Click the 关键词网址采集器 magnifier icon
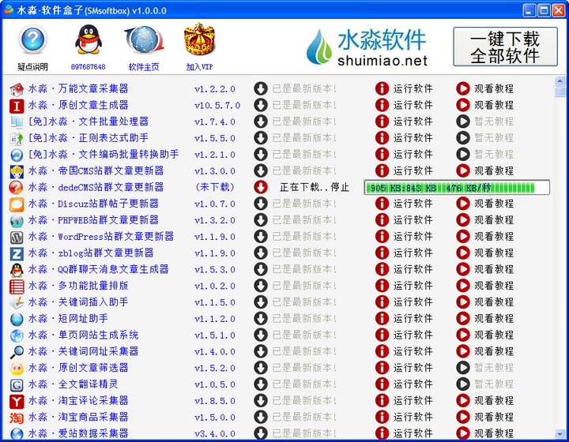The image size is (569, 442). [x=17, y=352]
